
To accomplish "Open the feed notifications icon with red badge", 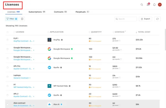I will tap(148, 4).
